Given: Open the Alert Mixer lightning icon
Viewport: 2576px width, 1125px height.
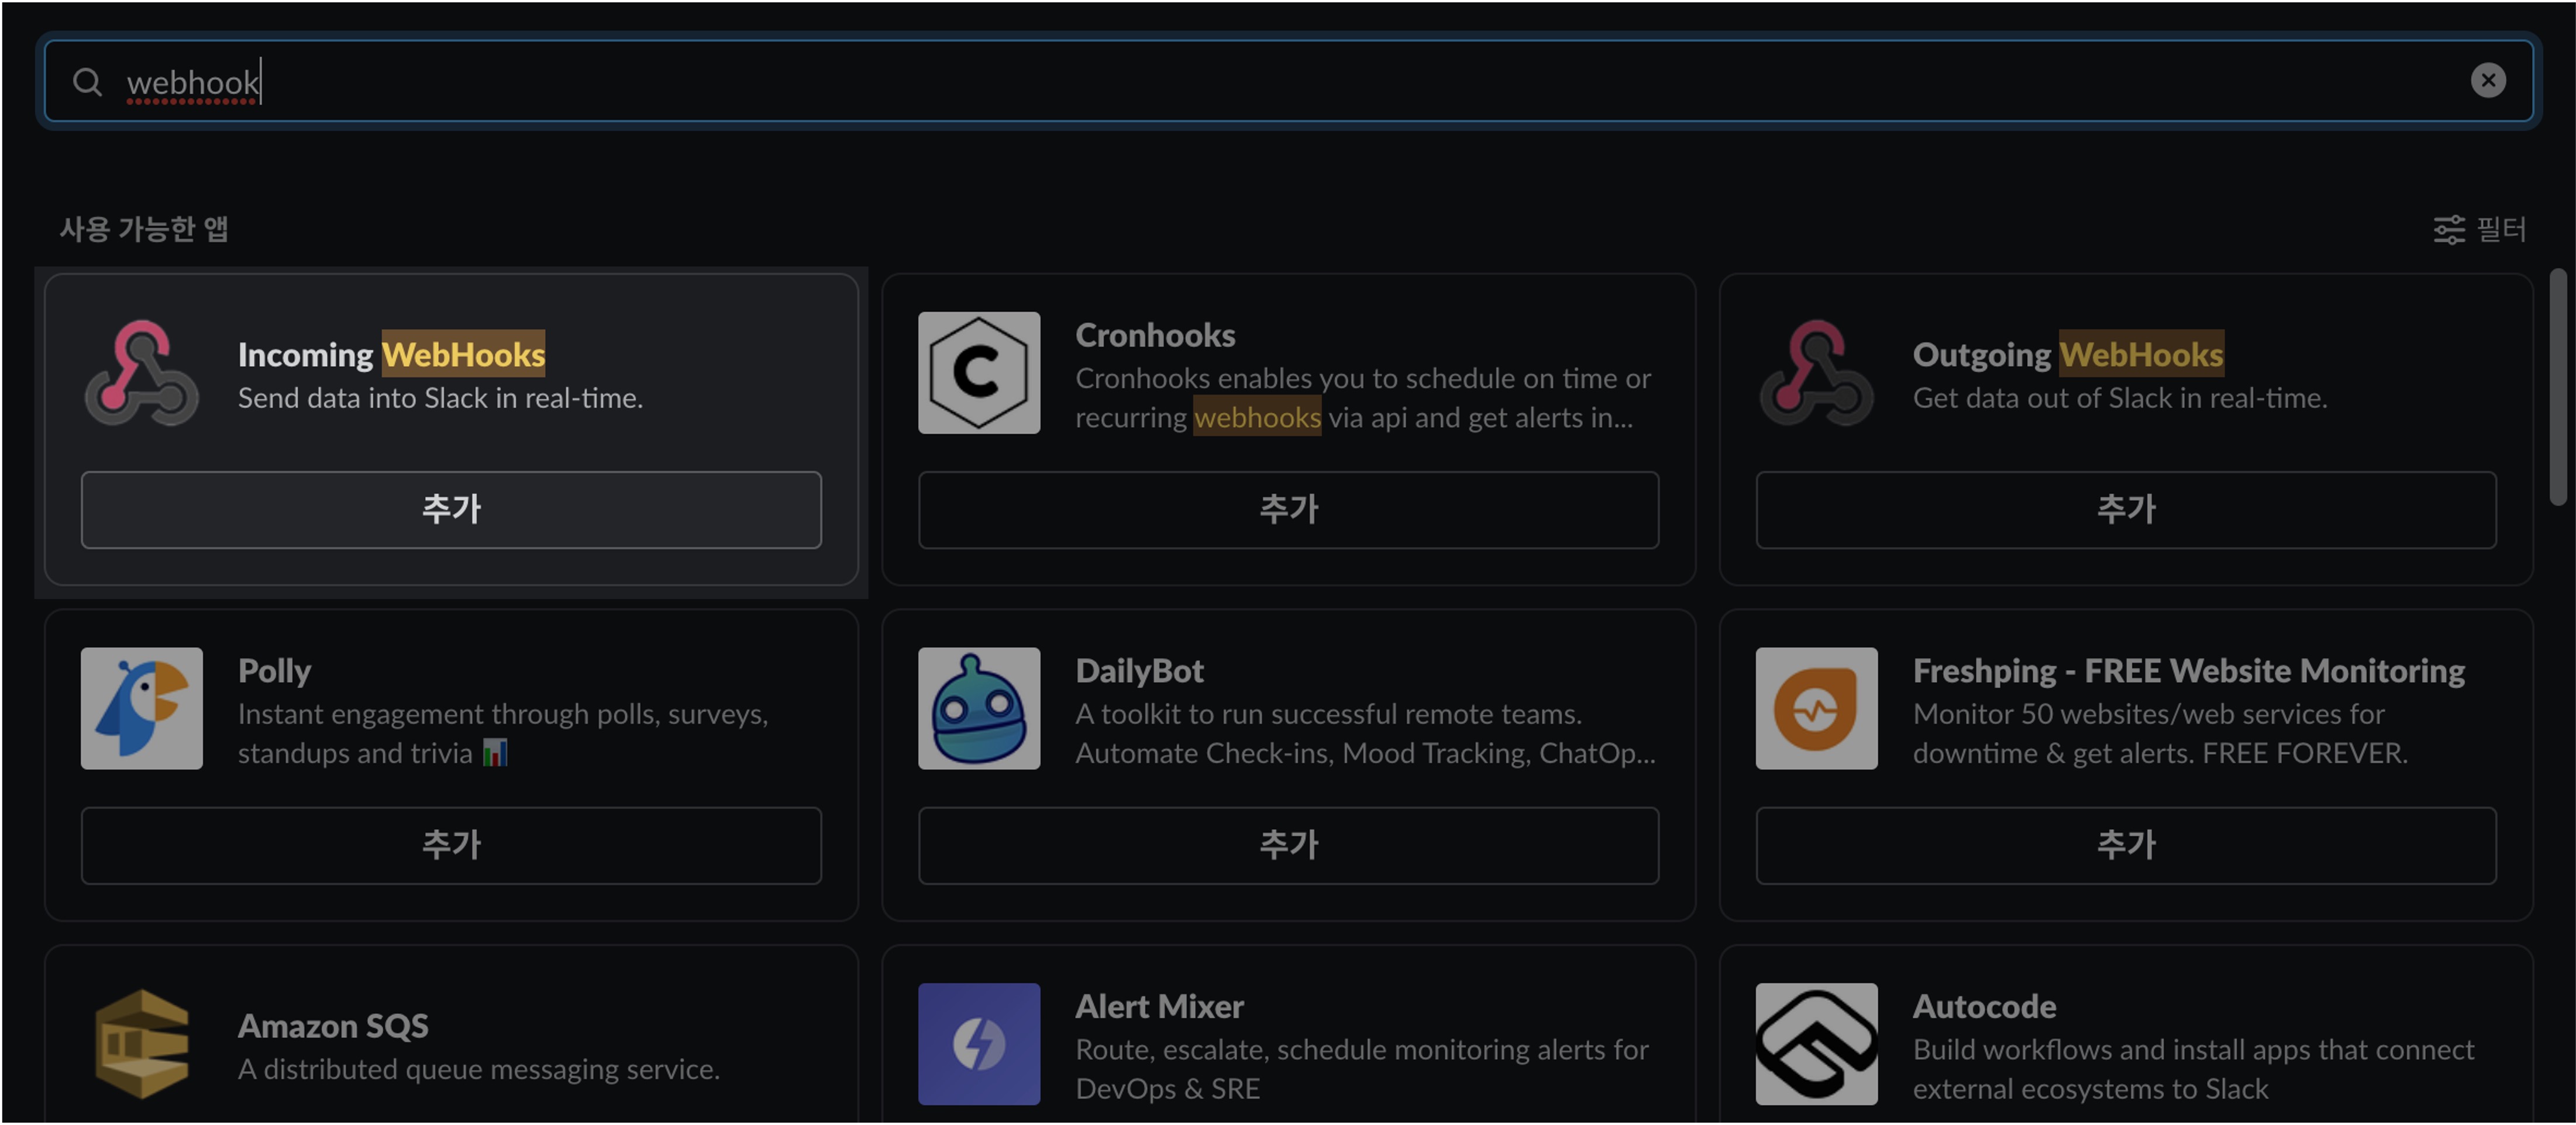Looking at the screenshot, I should tap(979, 1044).
